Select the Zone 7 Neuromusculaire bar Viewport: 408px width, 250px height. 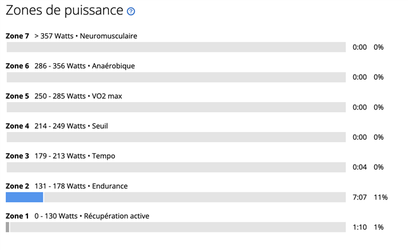pyautogui.click(x=176, y=47)
